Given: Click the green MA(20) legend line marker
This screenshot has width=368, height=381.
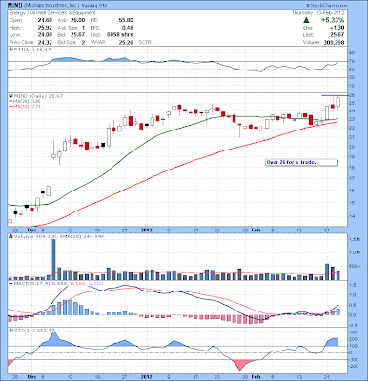Looking at the screenshot, I should point(10,101).
